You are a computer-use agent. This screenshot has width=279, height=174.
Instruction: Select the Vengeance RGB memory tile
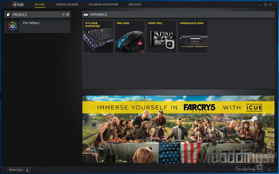point(193,37)
